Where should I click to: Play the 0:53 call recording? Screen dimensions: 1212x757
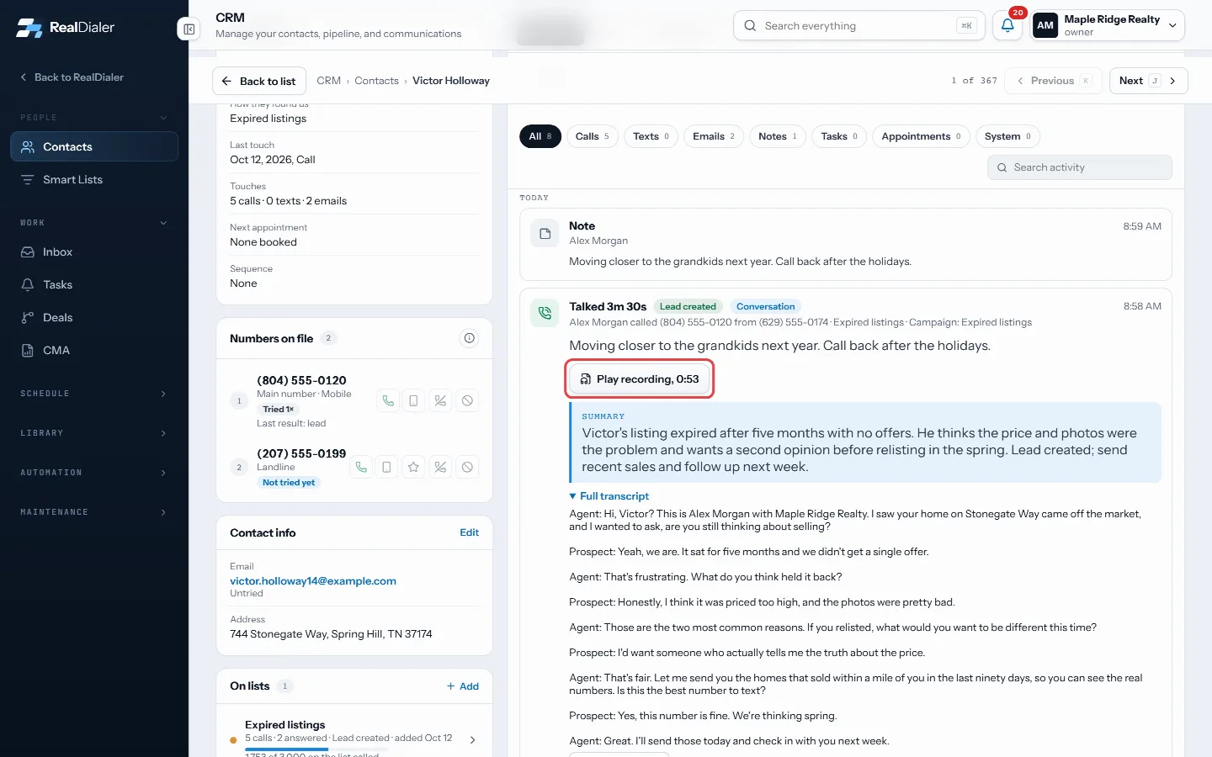[640, 379]
